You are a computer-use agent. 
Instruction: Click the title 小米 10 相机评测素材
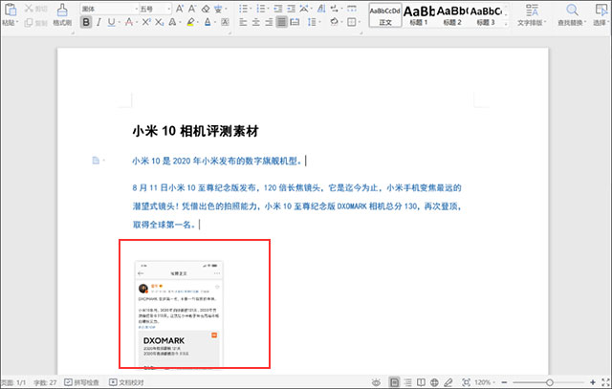(x=195, y=131)
